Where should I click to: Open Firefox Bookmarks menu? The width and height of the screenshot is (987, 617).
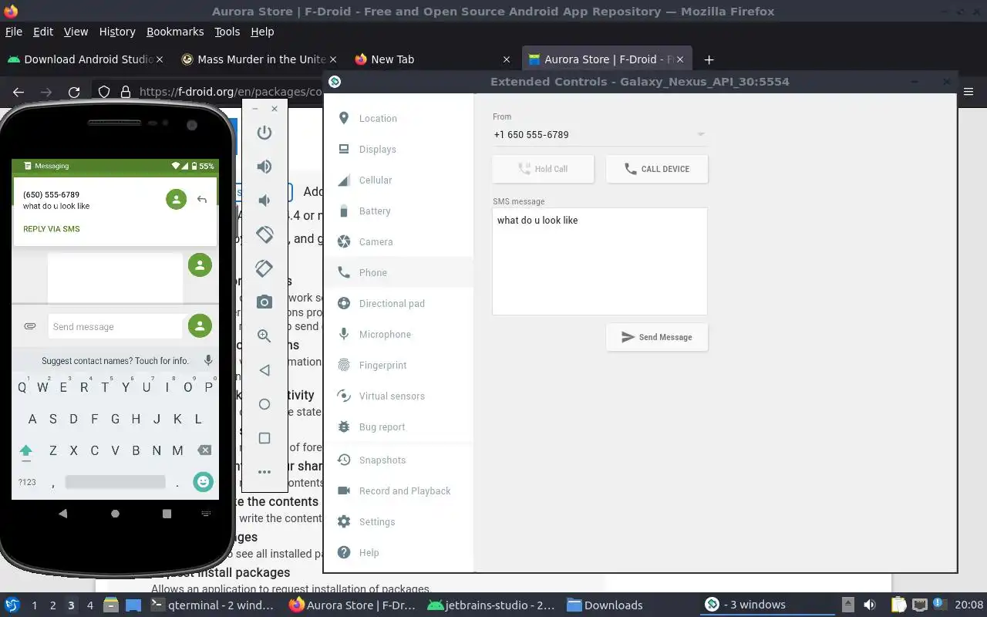pos(175,32)
